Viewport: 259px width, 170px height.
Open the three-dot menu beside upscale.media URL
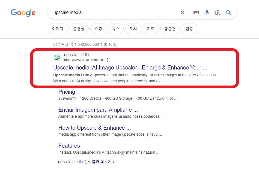tap(108, 60)
